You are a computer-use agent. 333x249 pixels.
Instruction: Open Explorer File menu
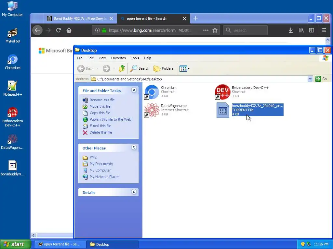(80, 58)
